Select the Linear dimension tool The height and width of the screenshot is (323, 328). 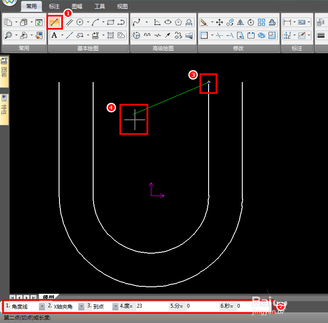pos(287,22)
